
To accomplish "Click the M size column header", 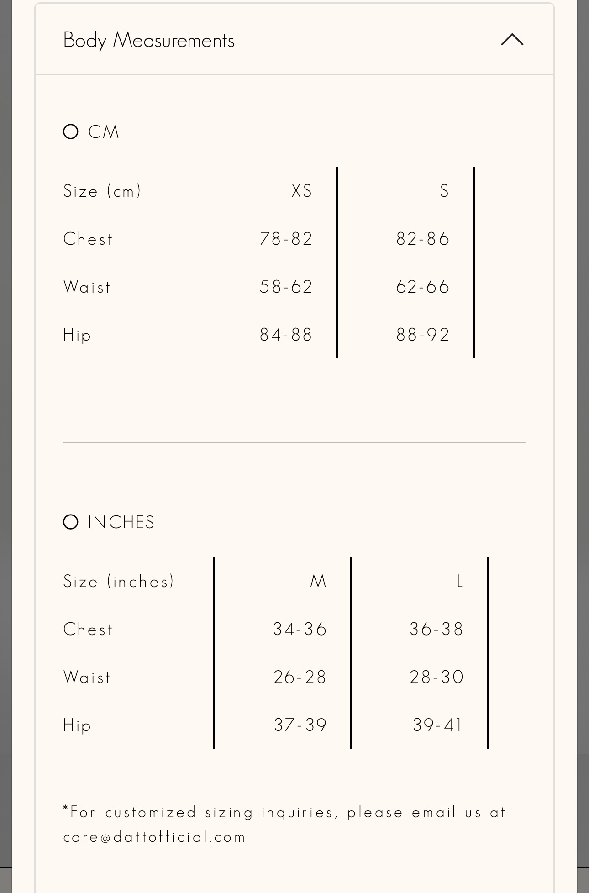I will click(x=318, y=581).
